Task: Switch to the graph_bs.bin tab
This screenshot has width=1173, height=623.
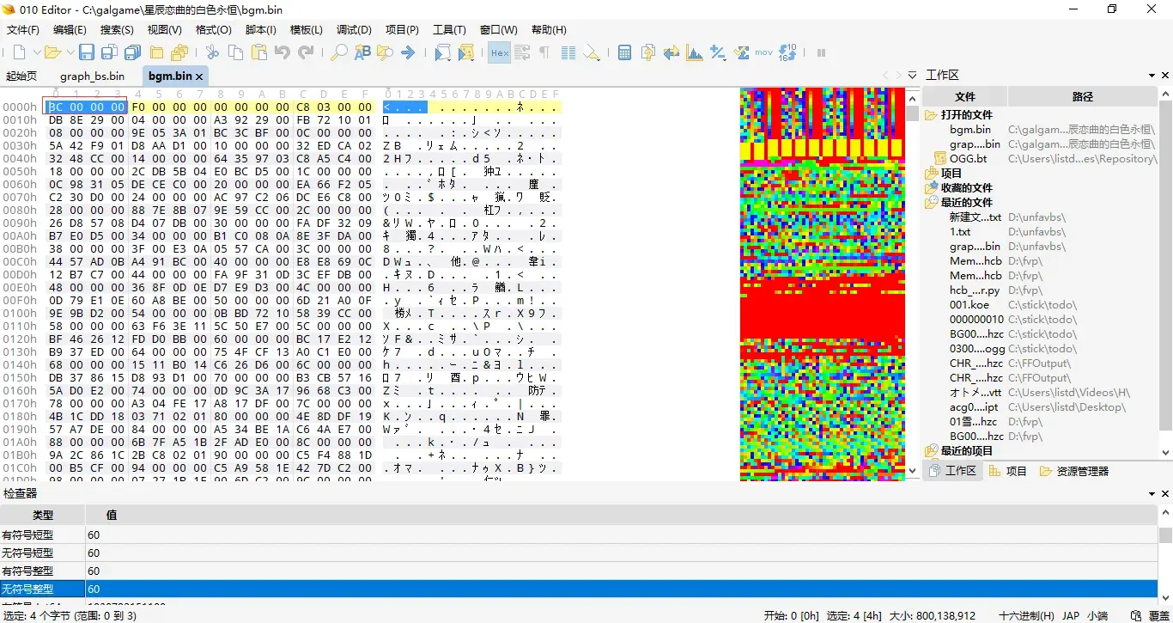Action: click(92, 76)
